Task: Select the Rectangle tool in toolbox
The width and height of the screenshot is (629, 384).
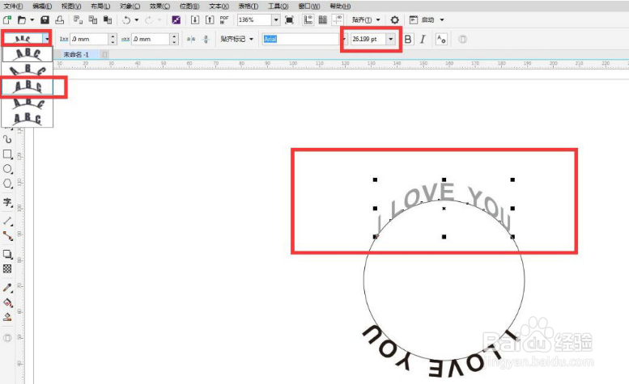Action: click(7, 154)
